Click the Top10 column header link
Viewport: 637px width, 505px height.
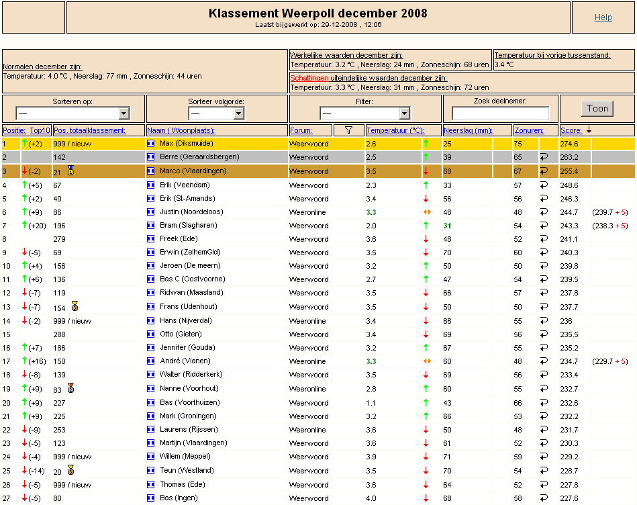[x=40, y=130]
